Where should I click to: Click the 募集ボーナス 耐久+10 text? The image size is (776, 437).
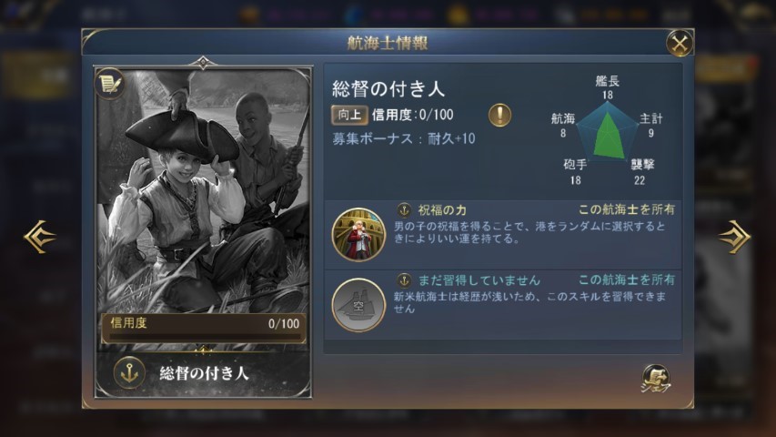point(403,138)
